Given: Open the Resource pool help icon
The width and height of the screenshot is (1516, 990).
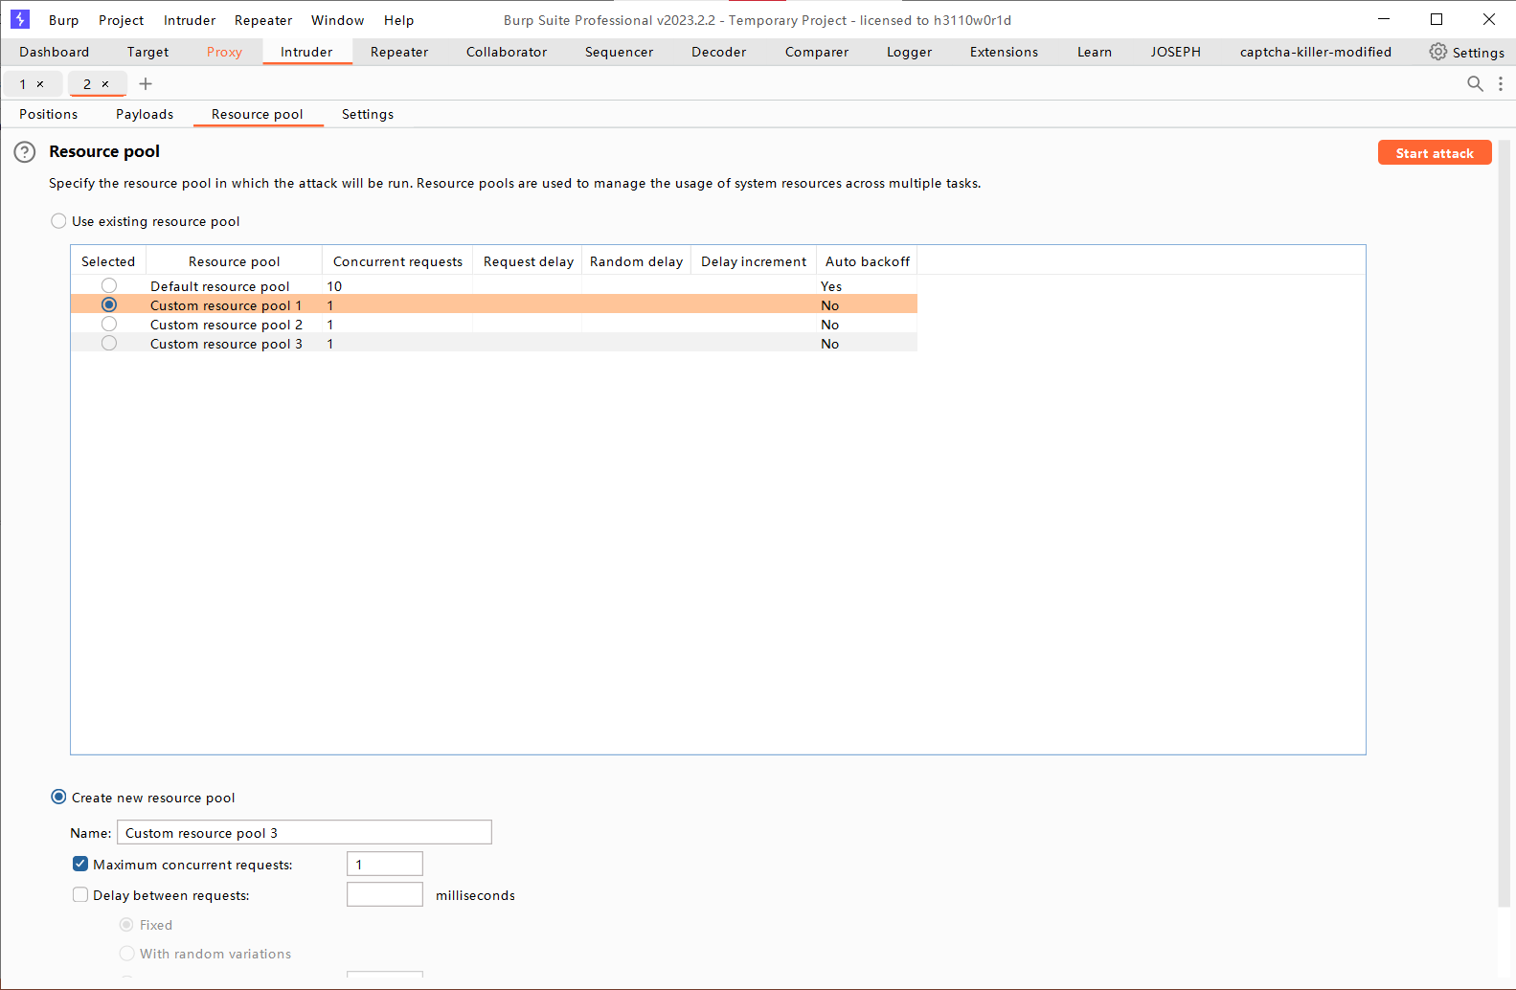Looking at the screenshot, I should [x=25, y=152].
